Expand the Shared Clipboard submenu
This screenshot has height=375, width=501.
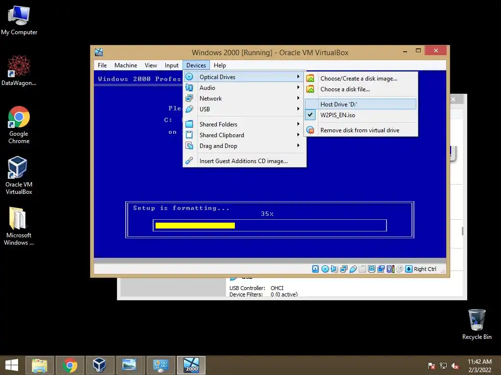click(x=245, y=135)
